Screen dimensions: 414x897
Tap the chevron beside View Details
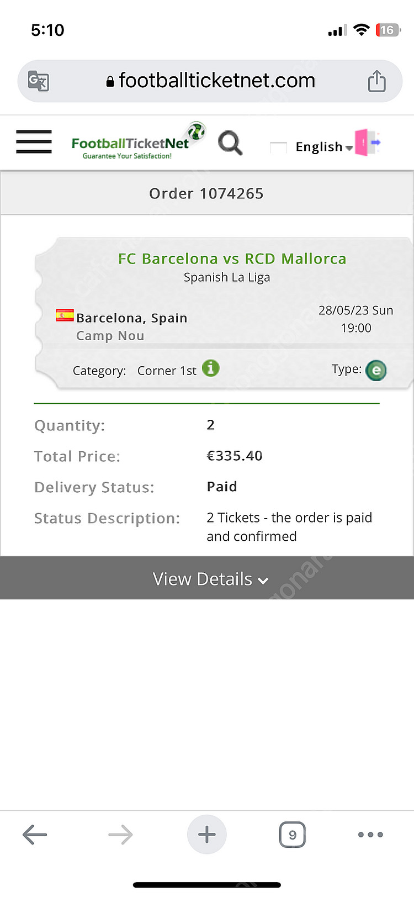263,581
